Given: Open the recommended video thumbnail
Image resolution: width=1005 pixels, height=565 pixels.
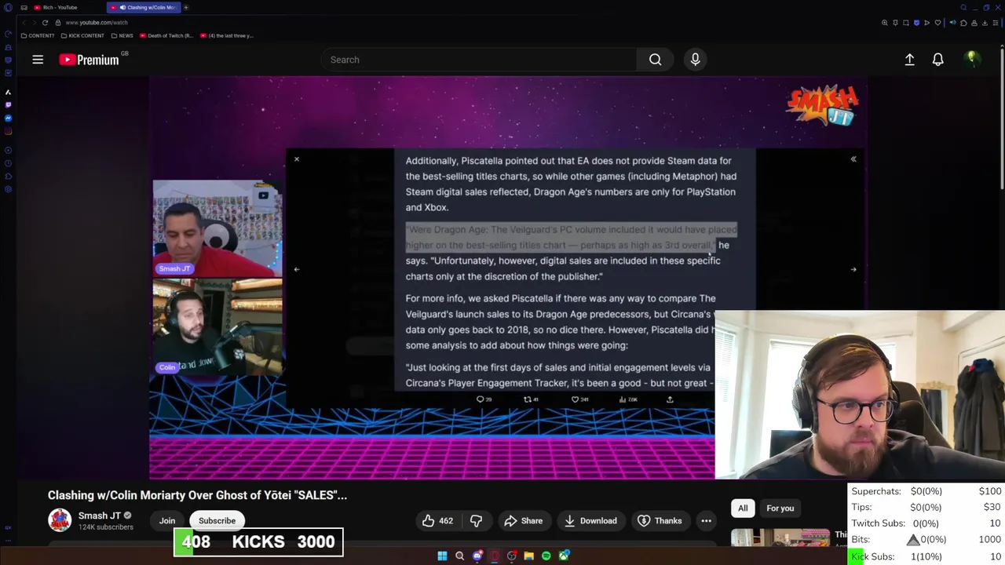Looking at the screenshot, I should [780, 538].
